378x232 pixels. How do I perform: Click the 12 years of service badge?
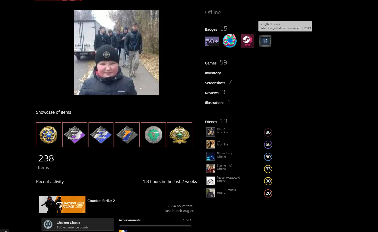pos(265,41)
